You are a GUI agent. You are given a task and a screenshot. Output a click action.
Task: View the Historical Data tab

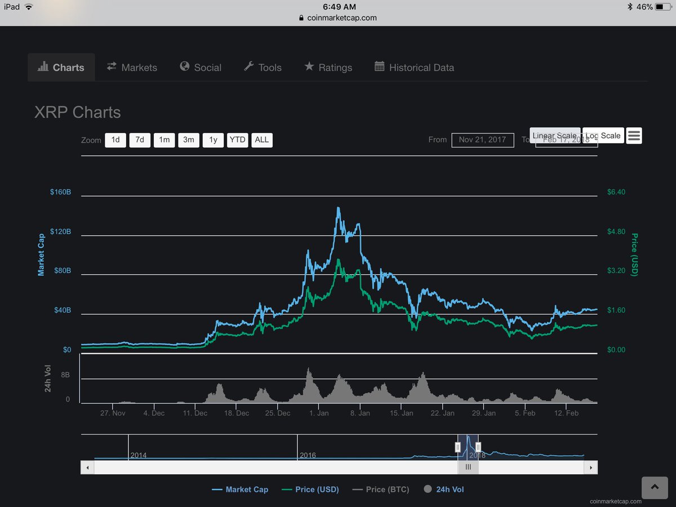coord(414,67)
